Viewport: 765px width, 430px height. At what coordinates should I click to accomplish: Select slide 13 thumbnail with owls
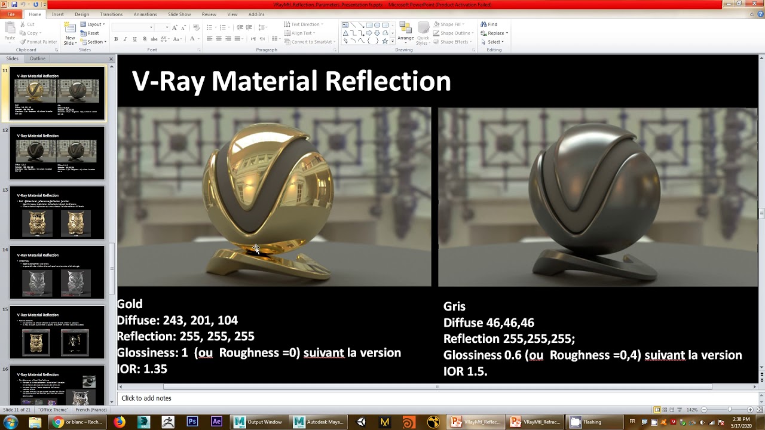click(57, 213)
